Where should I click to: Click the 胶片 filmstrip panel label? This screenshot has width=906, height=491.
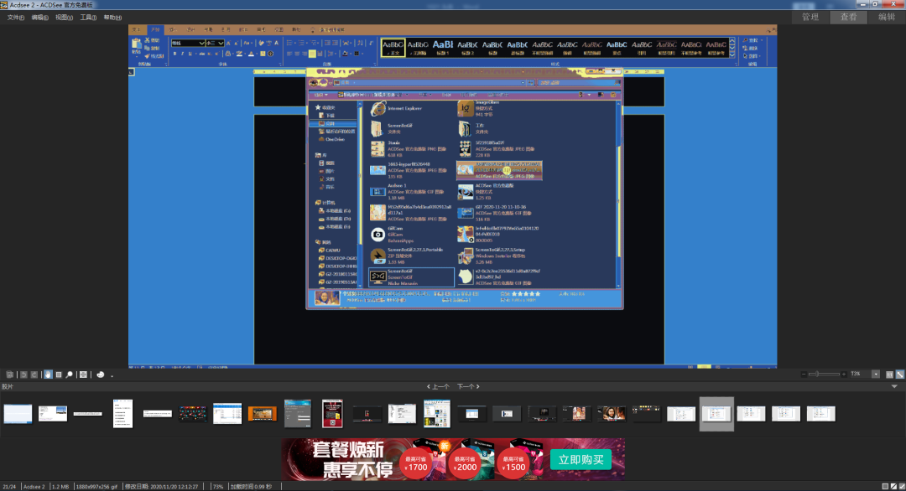tap(7, 386)
